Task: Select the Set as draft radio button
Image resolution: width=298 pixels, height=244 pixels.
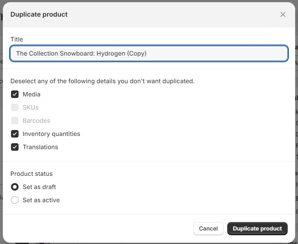Action: tap(15, 187)
